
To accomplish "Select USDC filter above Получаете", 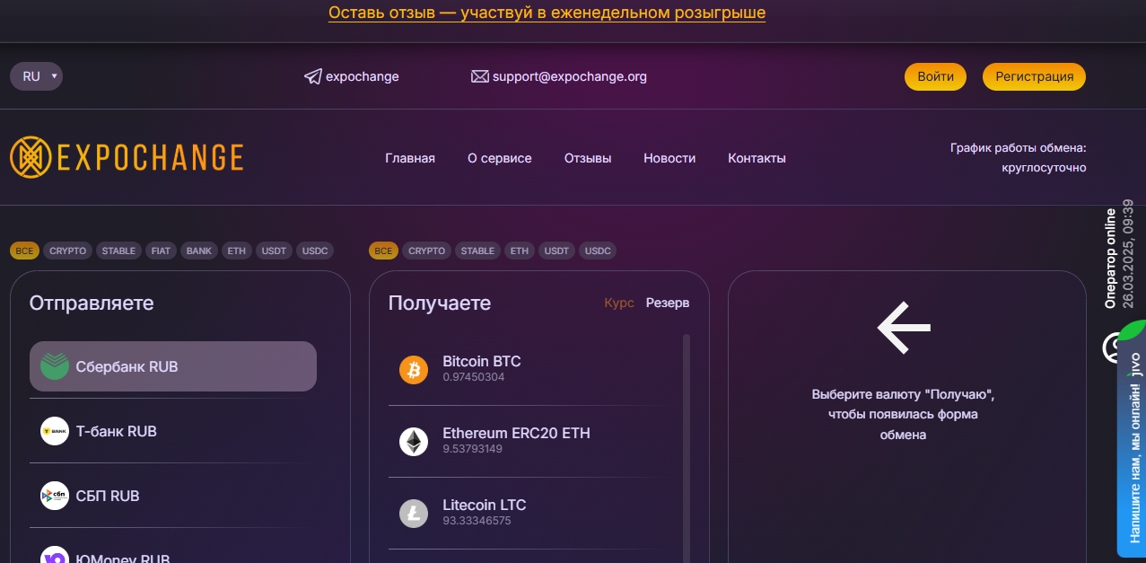I will click(598, 251).
